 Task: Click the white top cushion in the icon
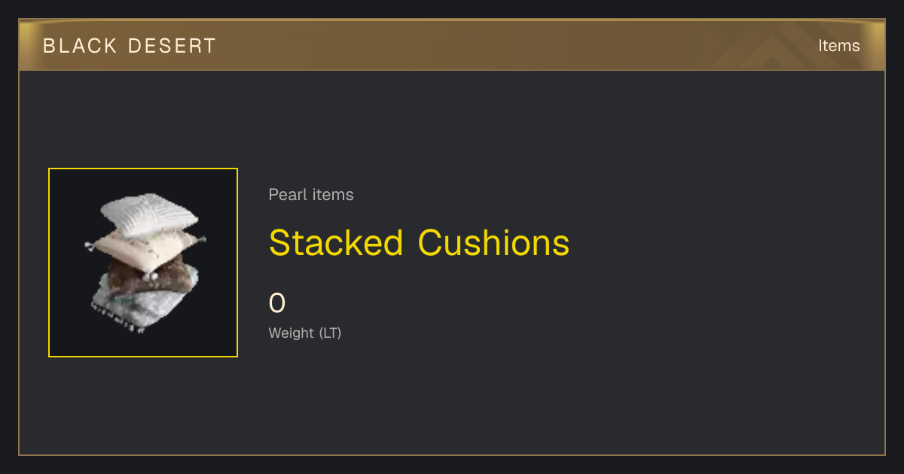[x=149, y=214]
